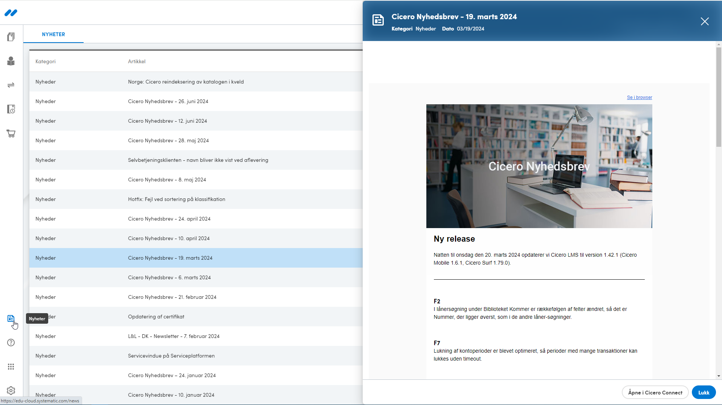Open 'Cicero Nyhedsbrev - 12. juni 2024'
This screenshot has height=405, width=722.
click(x=196, y=121)
